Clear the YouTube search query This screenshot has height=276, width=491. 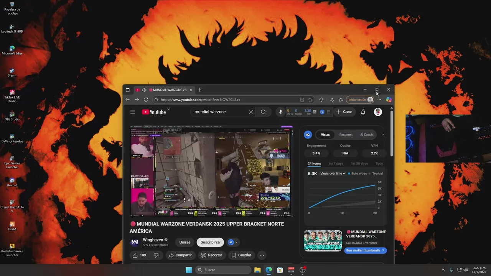tap(251, 112)
